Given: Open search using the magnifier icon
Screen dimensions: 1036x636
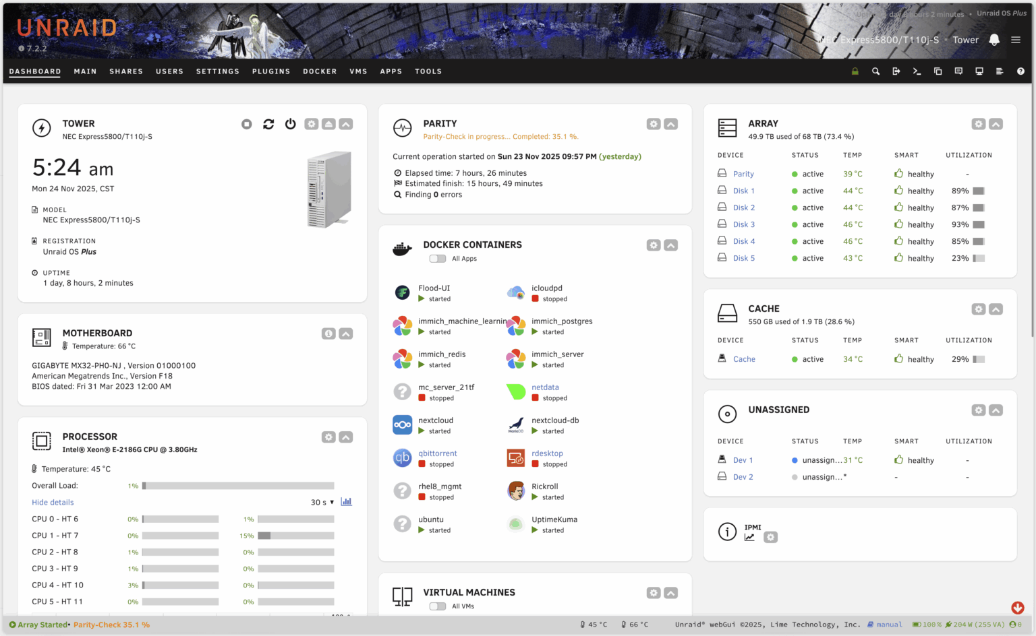Looking at the screenshot, I should pyautogui.click(x=875, y=71).
